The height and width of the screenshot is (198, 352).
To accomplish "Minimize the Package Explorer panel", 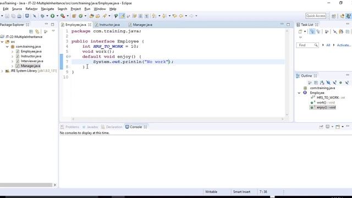I will (x=46, y=24).
